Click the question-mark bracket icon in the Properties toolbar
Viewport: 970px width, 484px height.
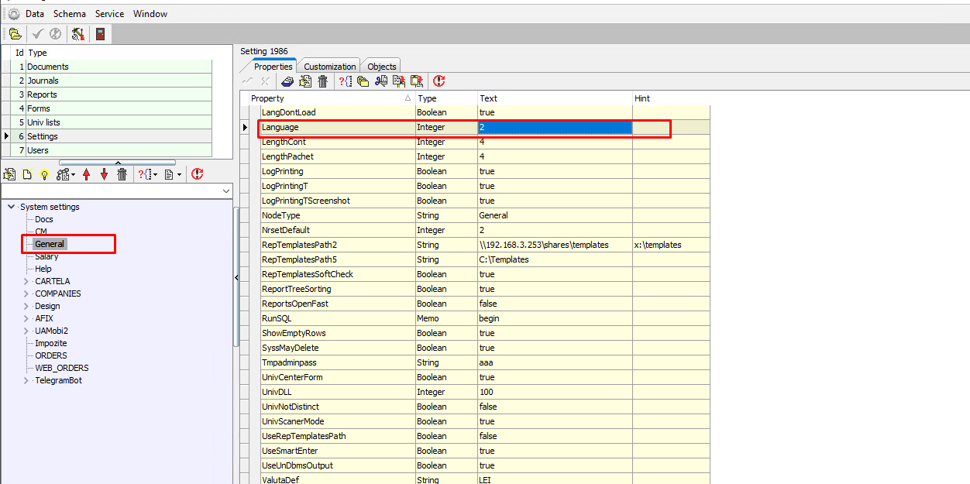pos(345,81)
